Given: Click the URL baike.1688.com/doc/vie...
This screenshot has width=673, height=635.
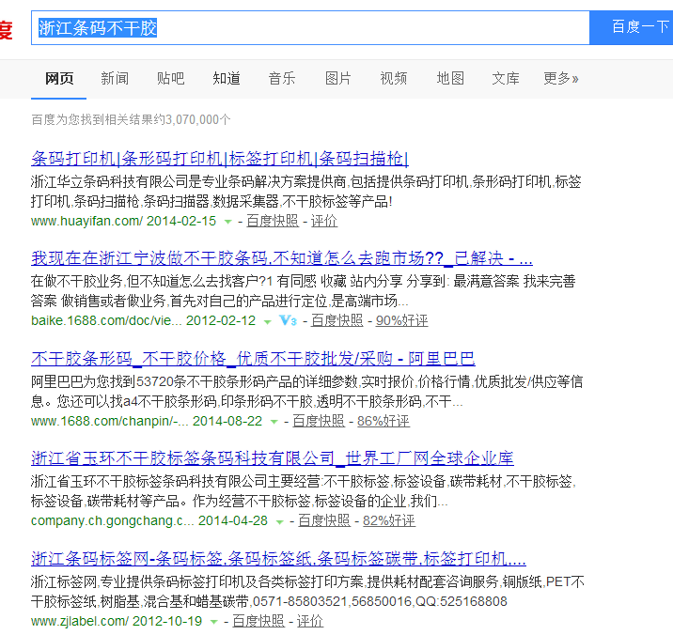Looking at the screenshot, I should click(x=106, y=320).
